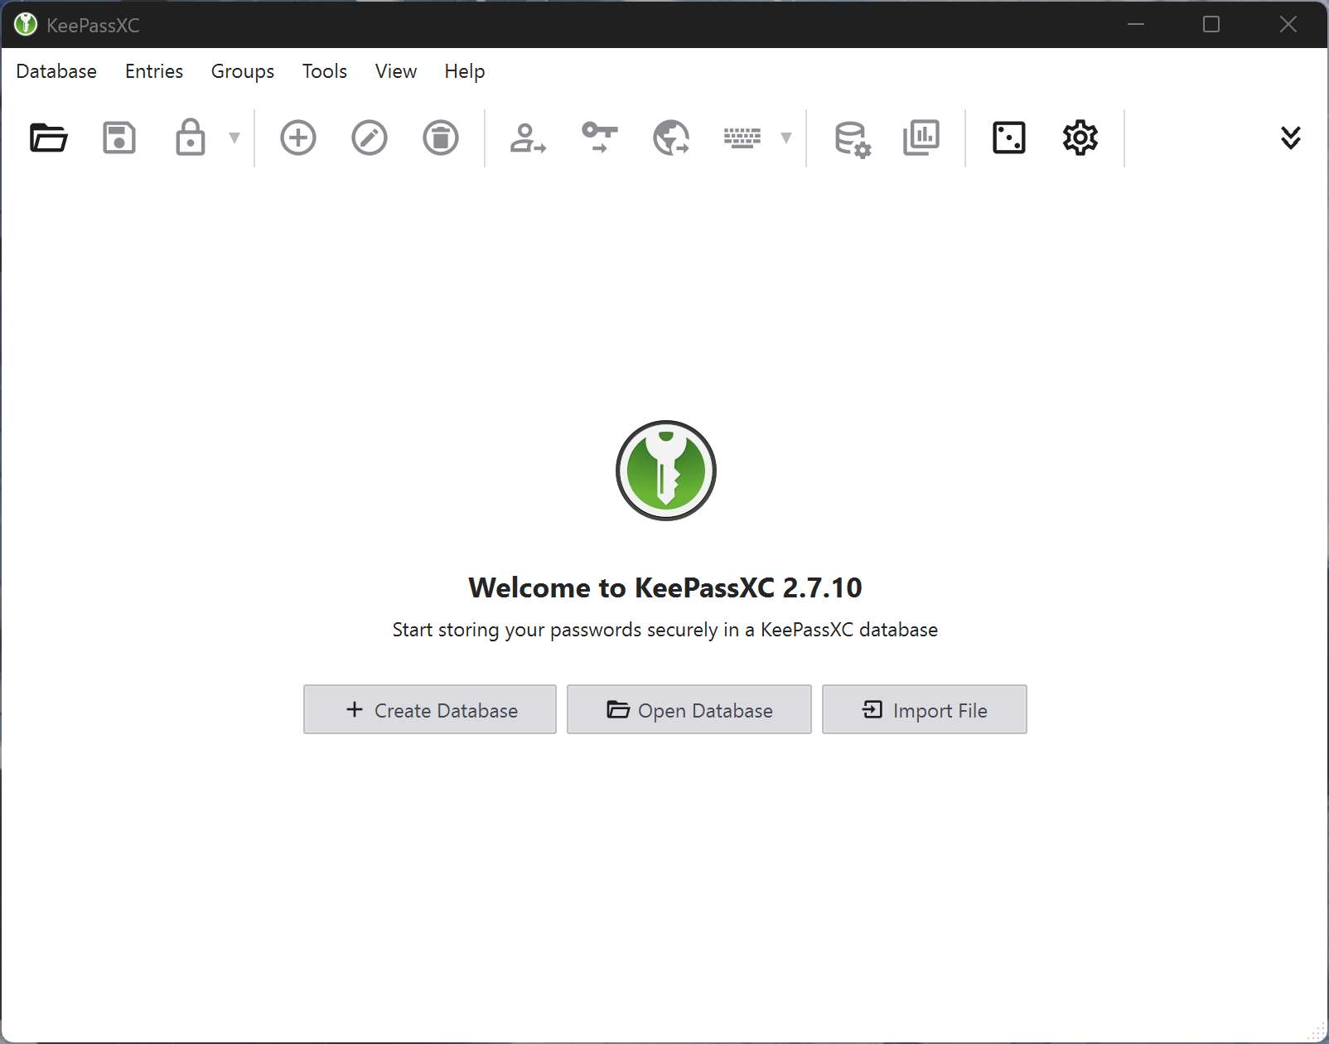The width and height of the screenshot is (1329, 1044).
Task: Click the Perform Auto-Type keyboard icon
Action: (742, 138)
